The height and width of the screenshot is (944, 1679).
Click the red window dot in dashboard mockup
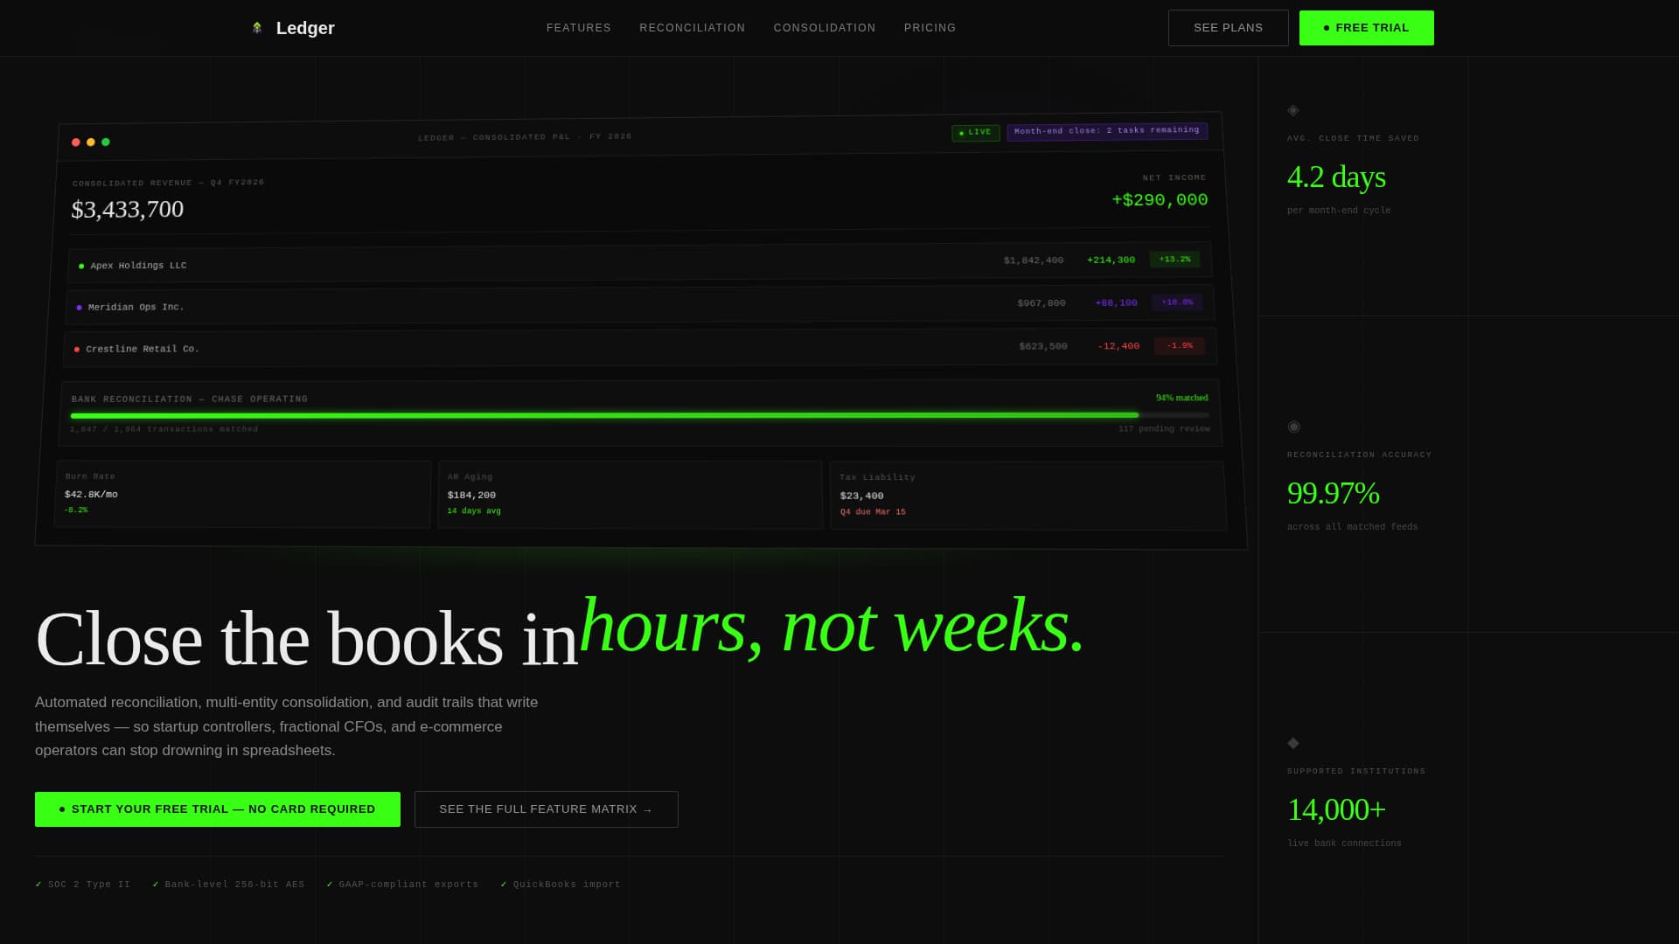click(76, 142)
